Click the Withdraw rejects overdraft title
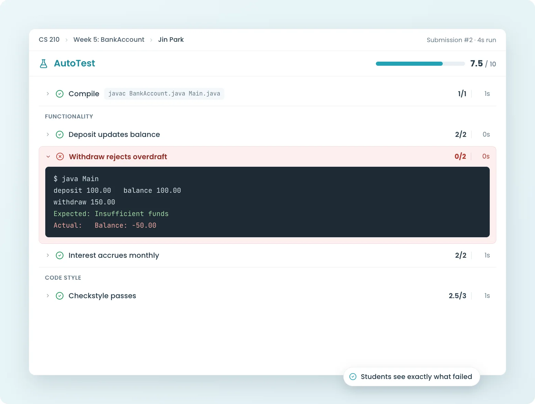The width and height of the screenshot is (535, 404). (x=118, y=157)
